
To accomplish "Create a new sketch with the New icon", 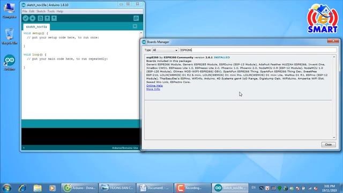I will click(40, 18).
